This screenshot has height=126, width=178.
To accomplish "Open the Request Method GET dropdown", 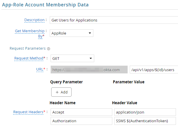I will (72, 58).
